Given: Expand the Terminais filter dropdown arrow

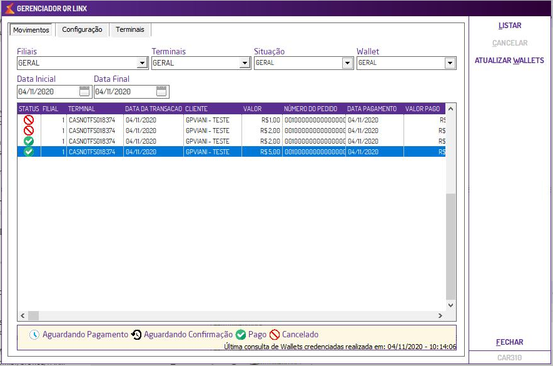Looking at the screenshot, I should (x=245, y=63).
